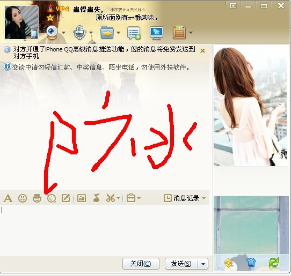Open the remote desktop monitor icon
291x276 pixels.
(156, 33)
